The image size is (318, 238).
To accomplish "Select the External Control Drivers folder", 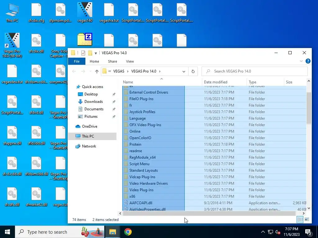I will pos(149,92).
